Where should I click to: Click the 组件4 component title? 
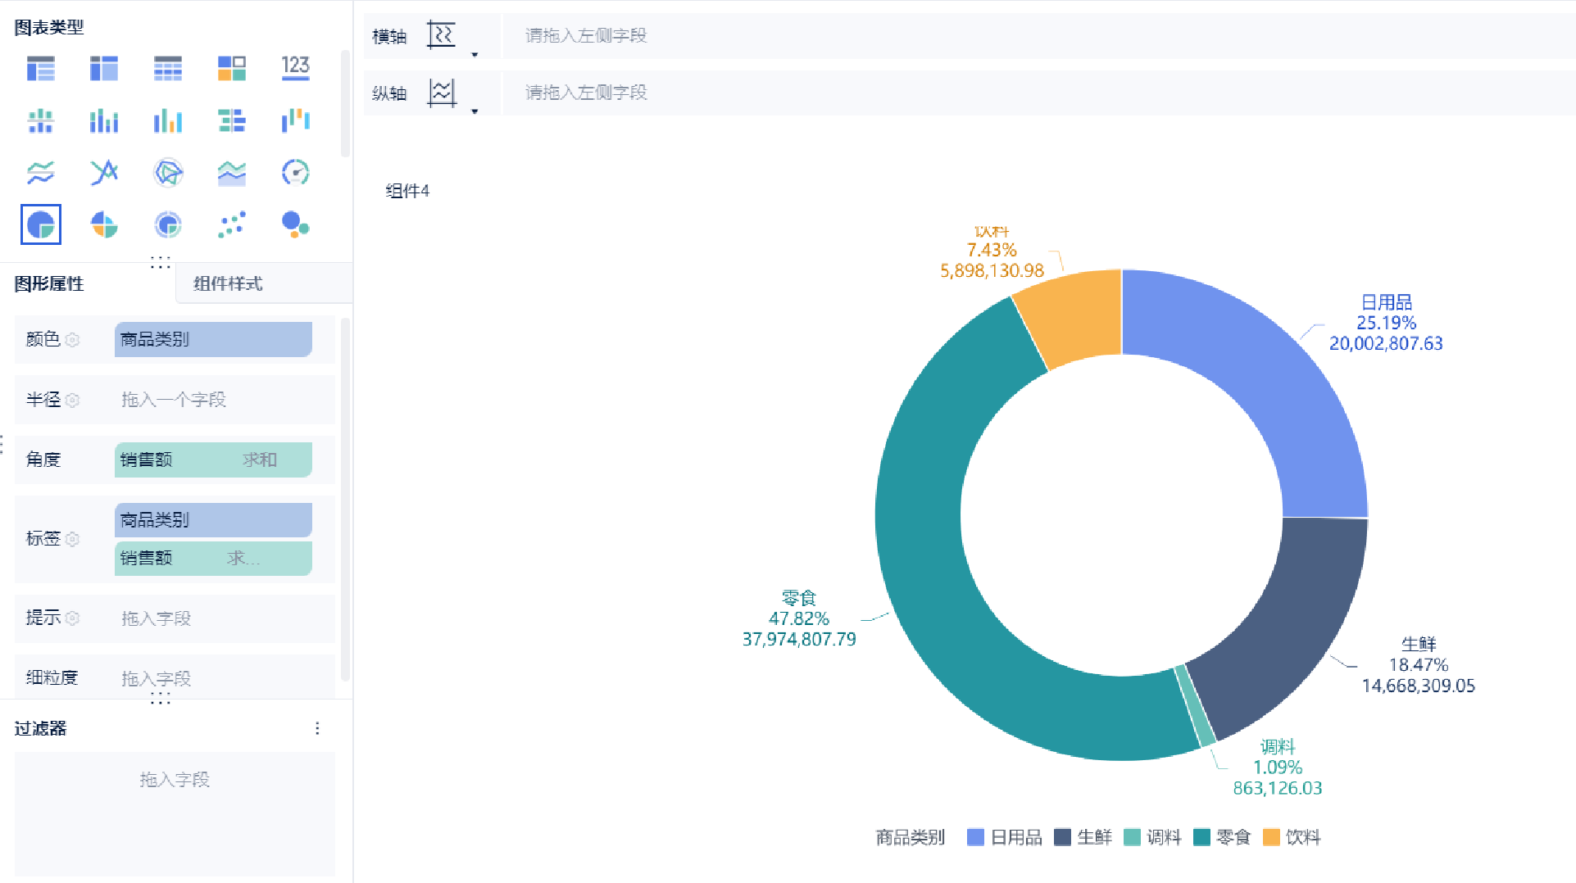pos(407,191)
